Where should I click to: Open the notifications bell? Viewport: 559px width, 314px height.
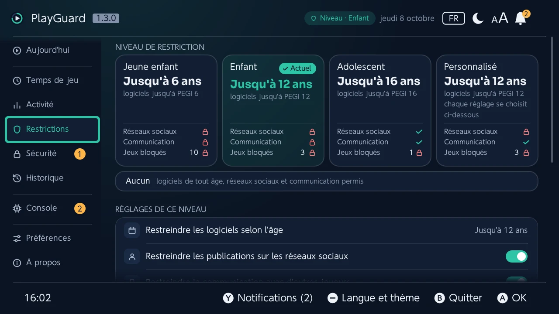(521, 18)
